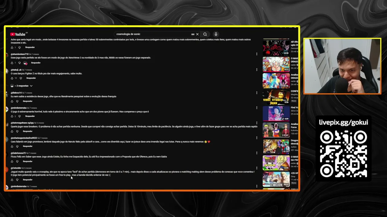Viewport: 387px width, 217px height.
Task: Dislike @Rekroz14's comment
Action: pyautogui.click(x=17, y=101)
